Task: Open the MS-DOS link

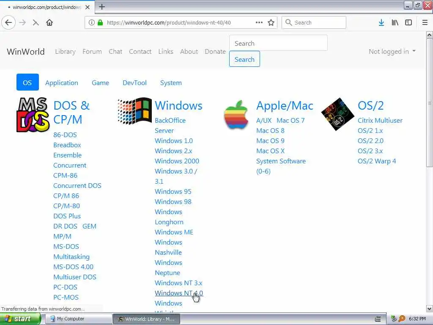Action: (x=66, y=247)
